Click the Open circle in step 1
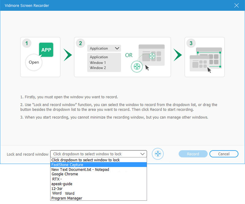 click(34, 62)
